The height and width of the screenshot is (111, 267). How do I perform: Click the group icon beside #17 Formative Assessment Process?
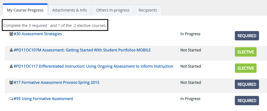tap(11, 83)
